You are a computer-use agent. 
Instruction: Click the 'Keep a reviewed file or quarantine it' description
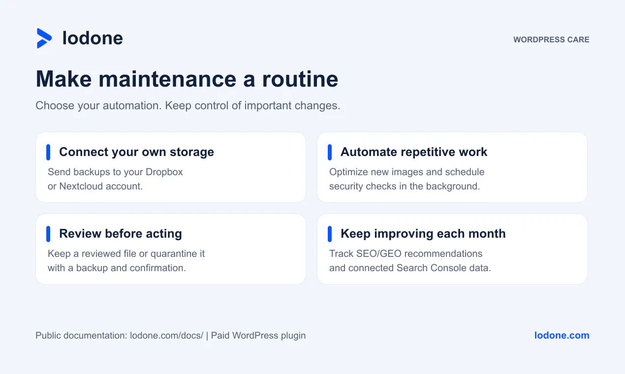[126, 261]
